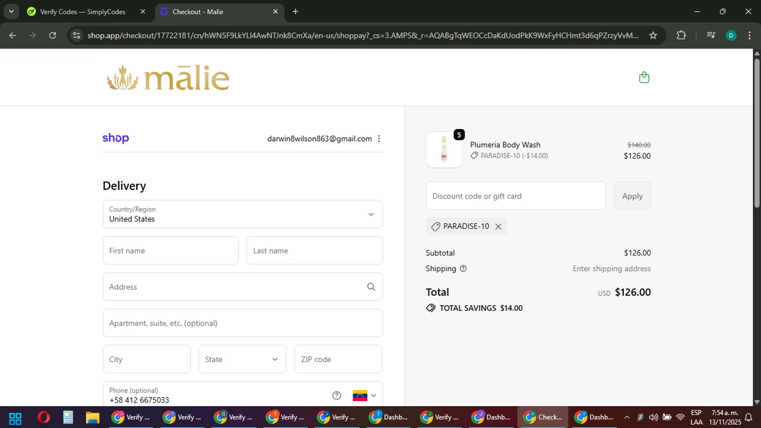Click the struck-through $140.00 price

coord(639,145)
